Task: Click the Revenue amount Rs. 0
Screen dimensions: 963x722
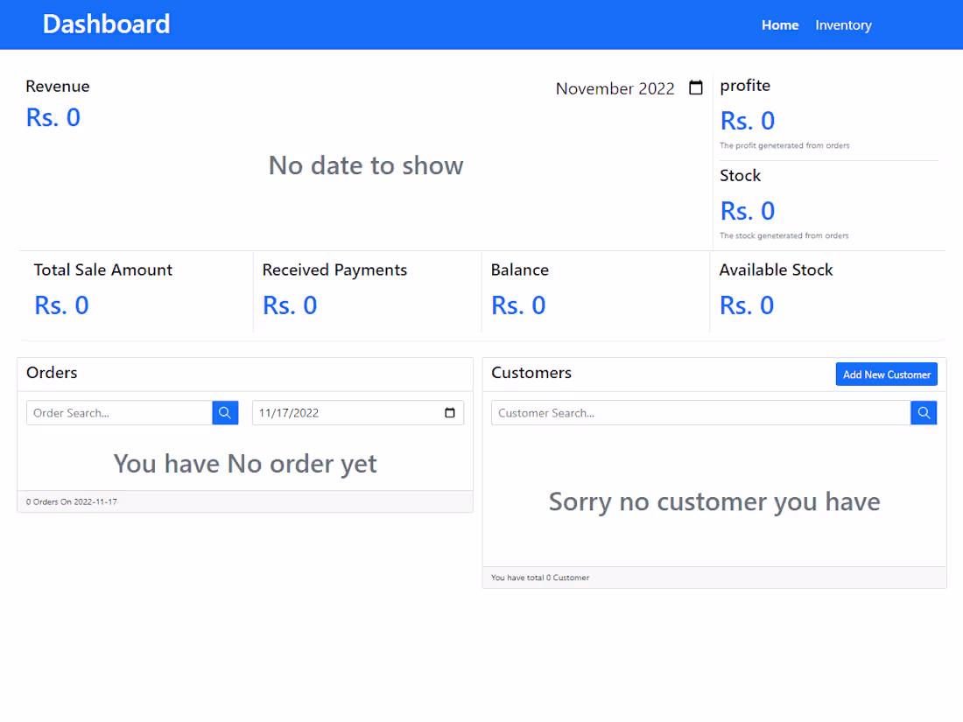Action: [x=53, y=117]
